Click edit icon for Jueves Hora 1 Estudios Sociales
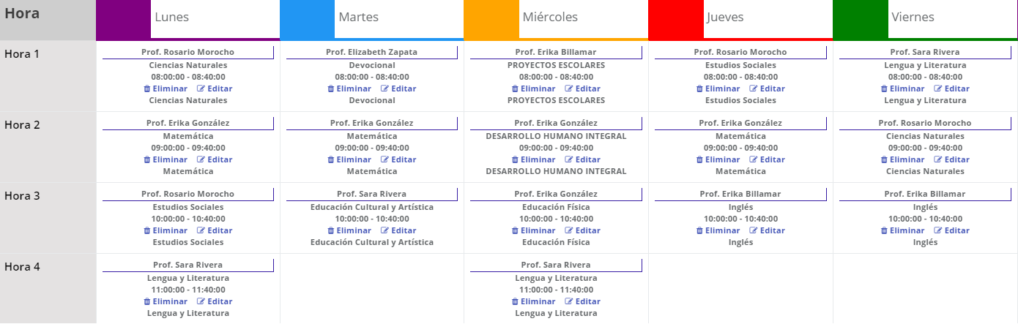 754,88
